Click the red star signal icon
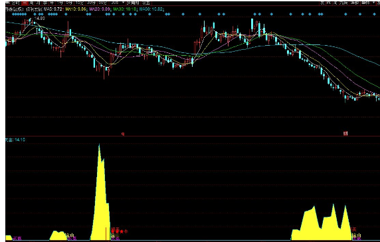The width and height of the screenshot is (380, 242). pyautogui.click(x=118, y=231)
